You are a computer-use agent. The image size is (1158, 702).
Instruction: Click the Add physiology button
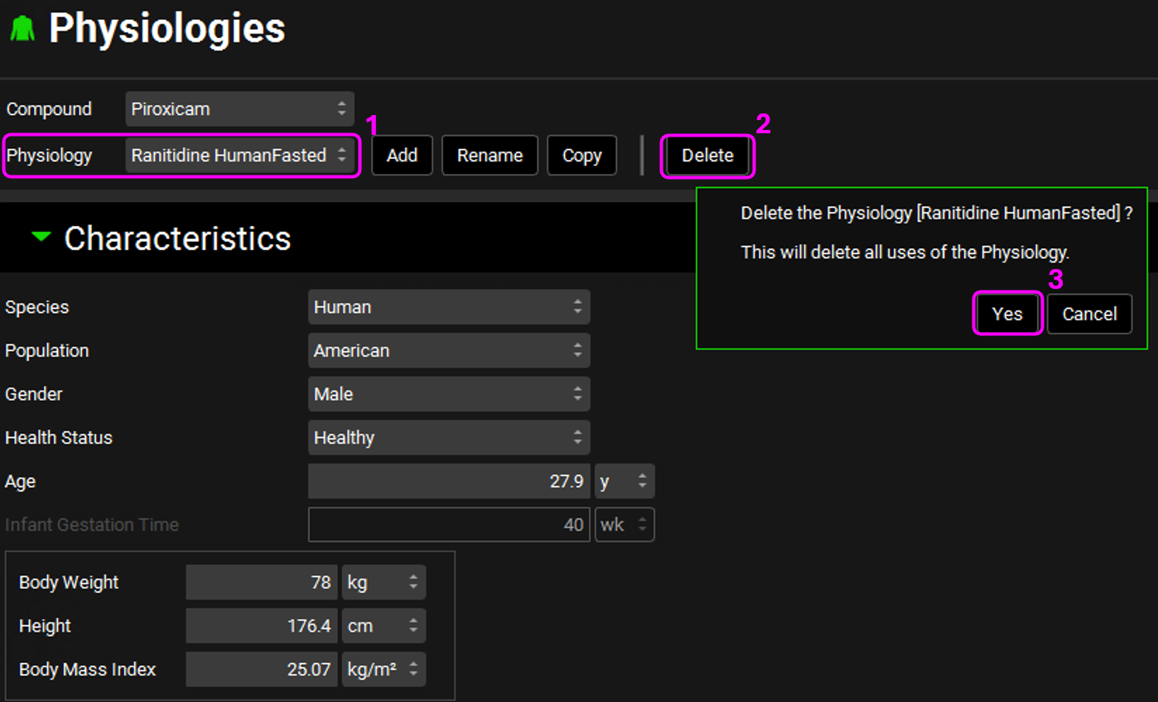[x=402, y=156]
